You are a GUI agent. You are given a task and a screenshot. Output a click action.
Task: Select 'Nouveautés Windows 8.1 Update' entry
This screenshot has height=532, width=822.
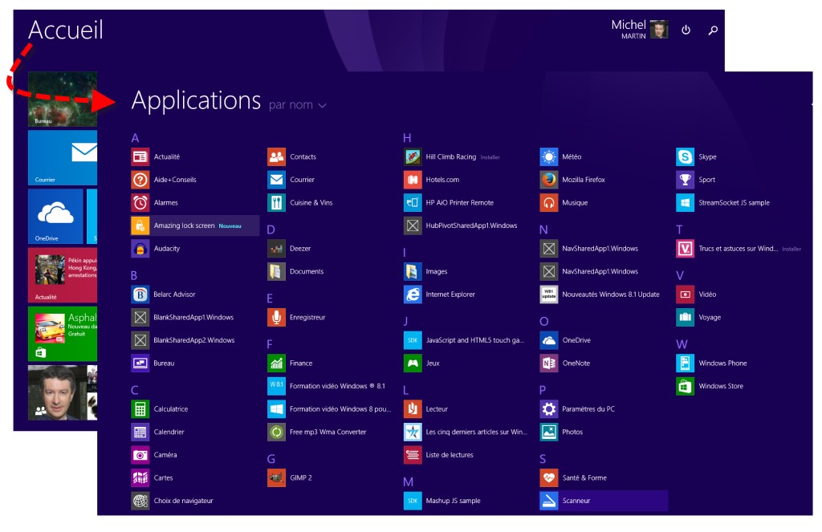600,294
